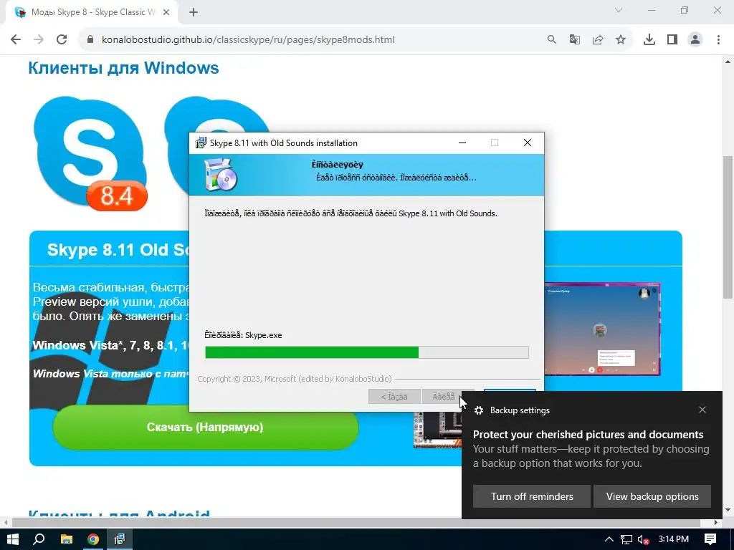
Task: Click Turn off reminders
Action: point(532,496)
